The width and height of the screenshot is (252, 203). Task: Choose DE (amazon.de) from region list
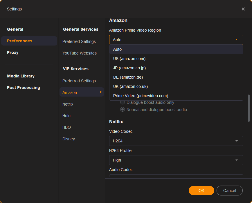coord(128,77)
